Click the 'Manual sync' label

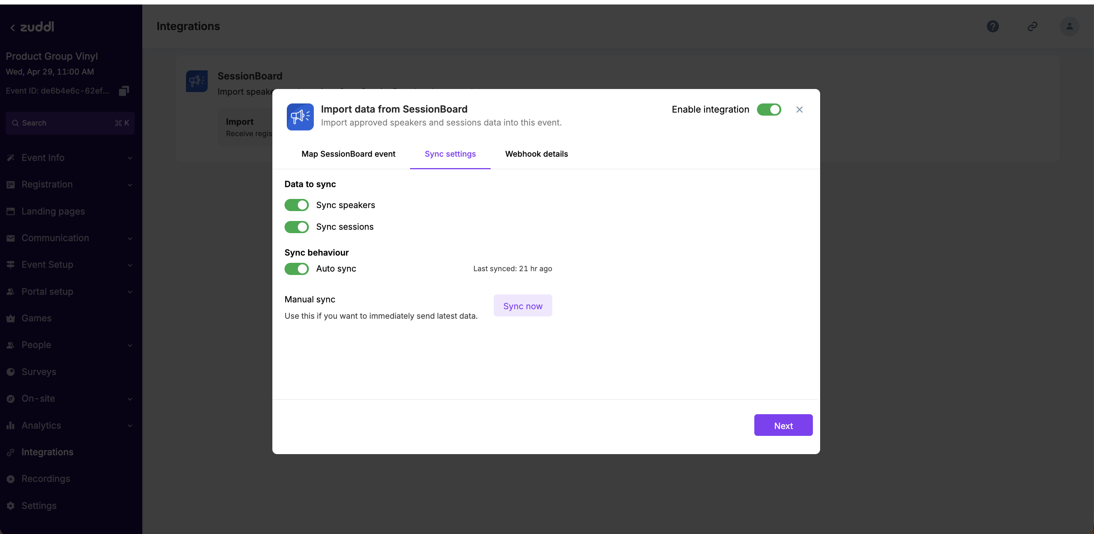point(310,299)
